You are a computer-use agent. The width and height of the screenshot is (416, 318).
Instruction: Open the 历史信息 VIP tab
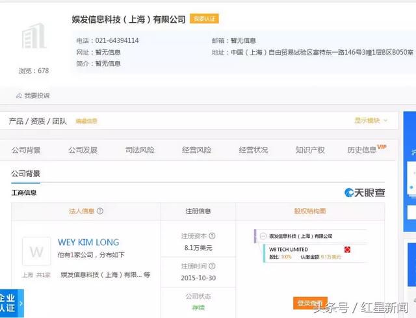[x=367, y=150]
